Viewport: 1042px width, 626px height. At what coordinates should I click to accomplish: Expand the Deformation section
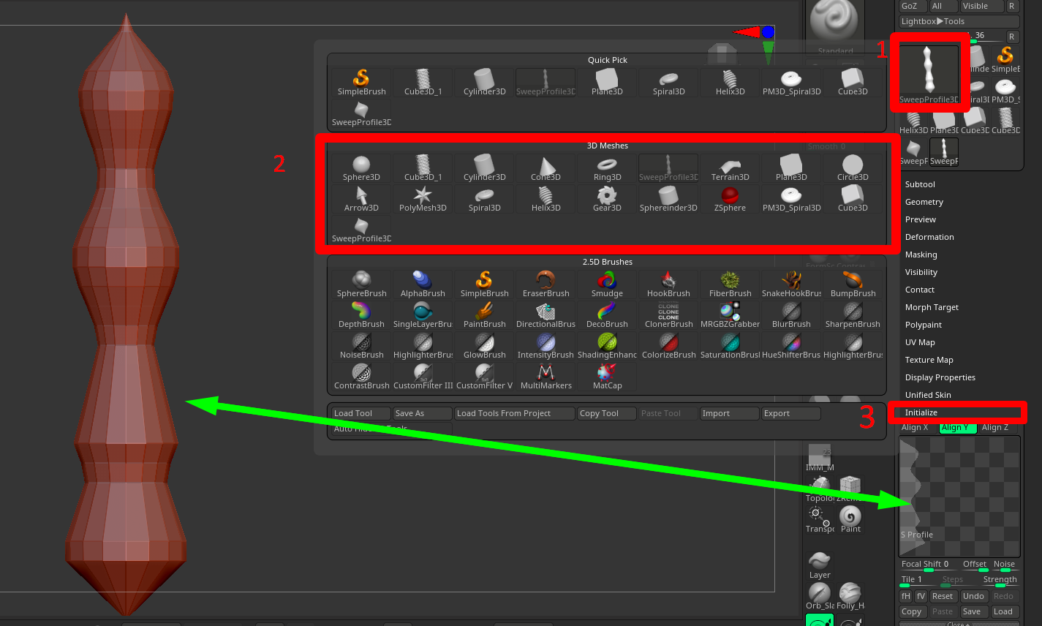pos(929,237)
